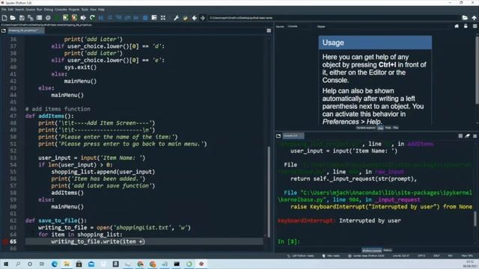Open the Debug menu

[48, 10]
